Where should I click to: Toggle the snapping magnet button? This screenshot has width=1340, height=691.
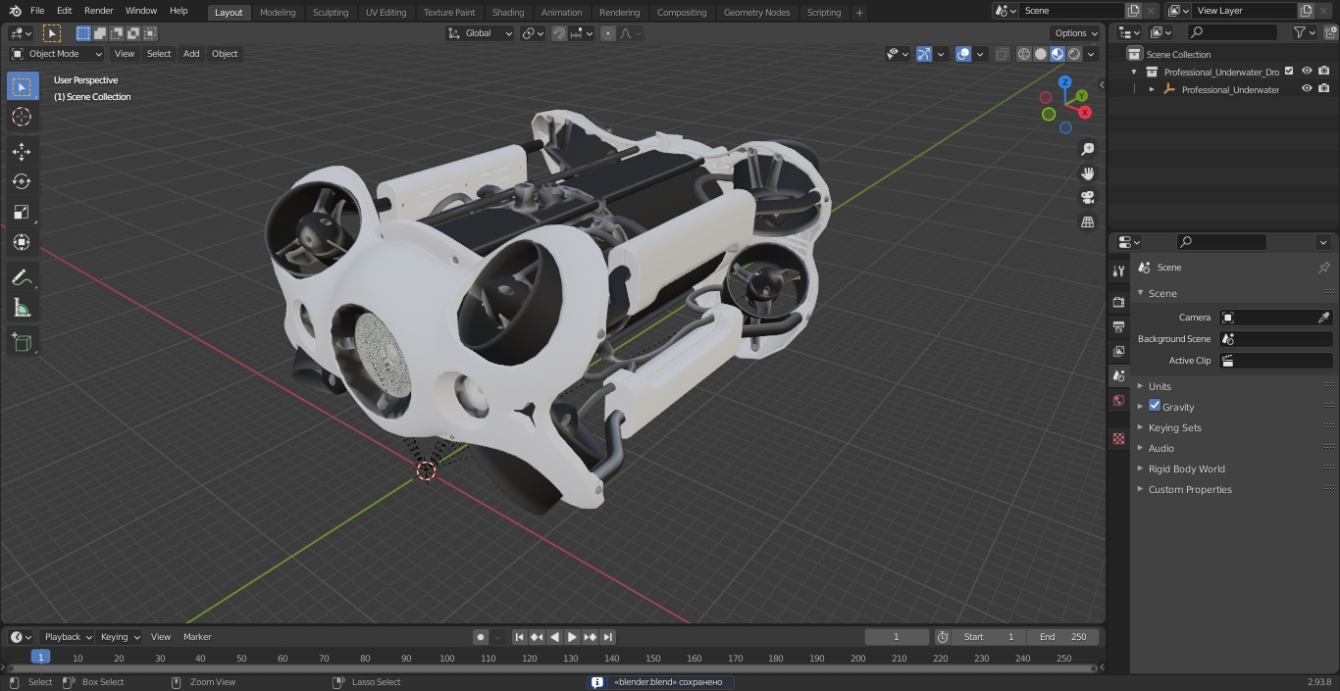pos(558,33)
